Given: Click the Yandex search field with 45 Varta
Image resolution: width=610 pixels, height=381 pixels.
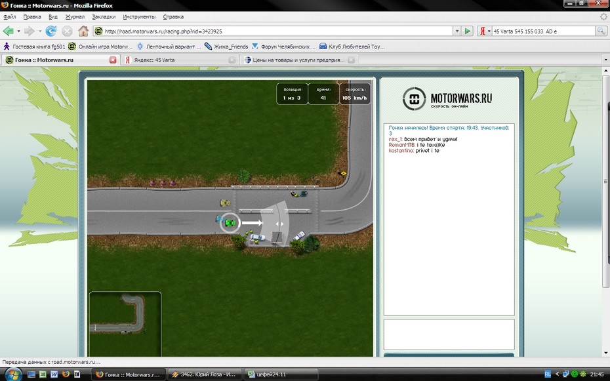Looking at the screenshot, I should pyautogui.click(x=544, y=31).
